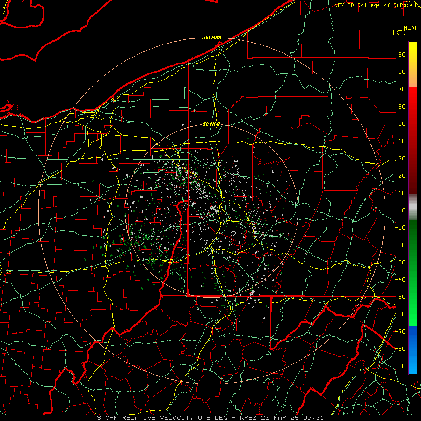Screen dimensions: 421x421
Task: Click the 30 value on the velocity scale
Action: click(x=402, y=159)
